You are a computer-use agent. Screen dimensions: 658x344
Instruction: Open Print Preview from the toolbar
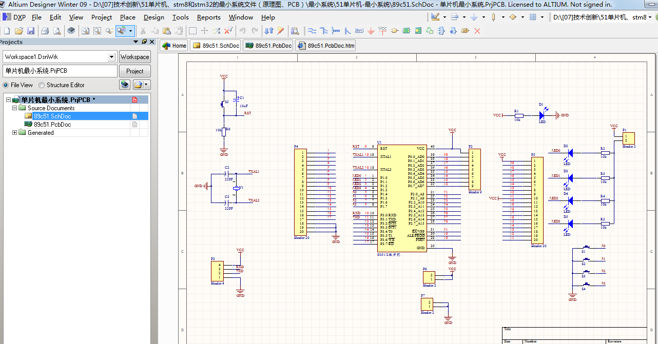pos(56,31)
